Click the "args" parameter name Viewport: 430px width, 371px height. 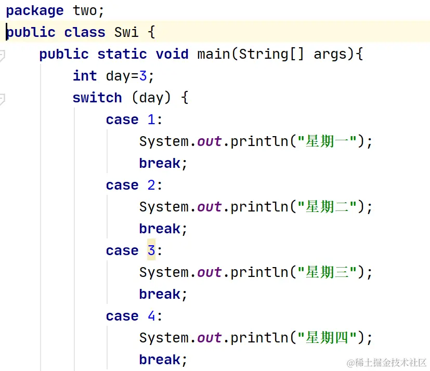[x=330, y=55]
